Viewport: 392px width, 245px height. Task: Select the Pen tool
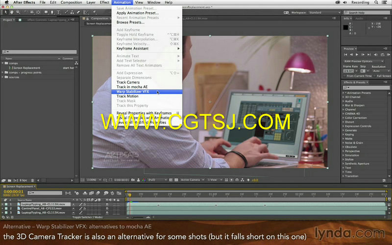(52, 12)
